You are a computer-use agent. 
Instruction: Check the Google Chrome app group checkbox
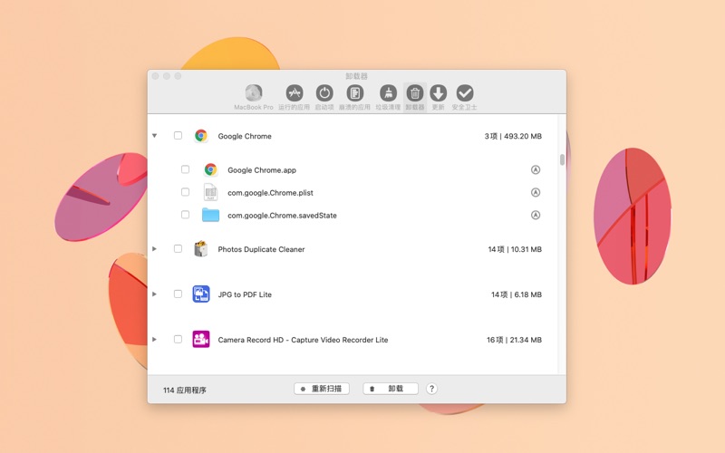[x=178, y=136]
